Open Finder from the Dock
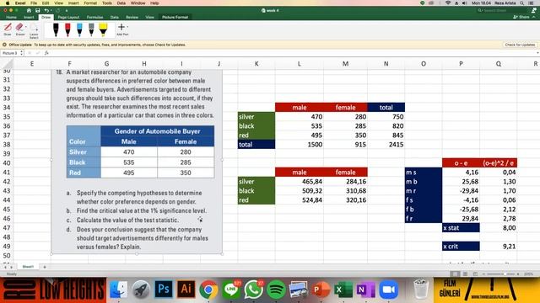The image size is (540, 303). click(x=118, y=290)
